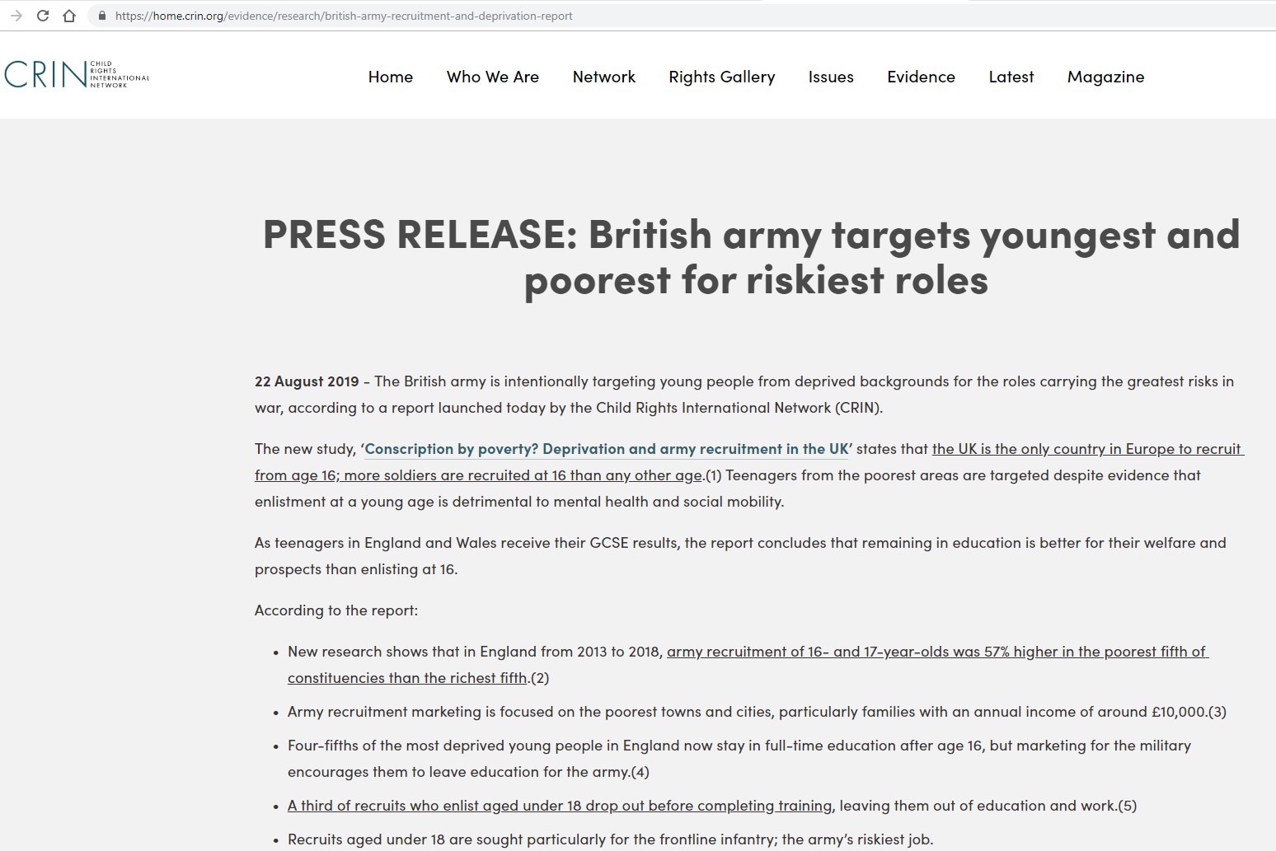Select Issues in navigation bar
This screenshot has height=851, width=1276.
tap(830, 77)
